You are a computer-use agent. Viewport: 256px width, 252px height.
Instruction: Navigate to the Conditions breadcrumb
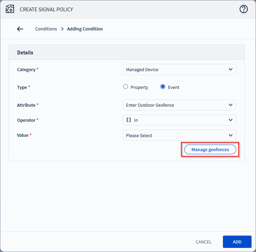[x=46, y=29]
